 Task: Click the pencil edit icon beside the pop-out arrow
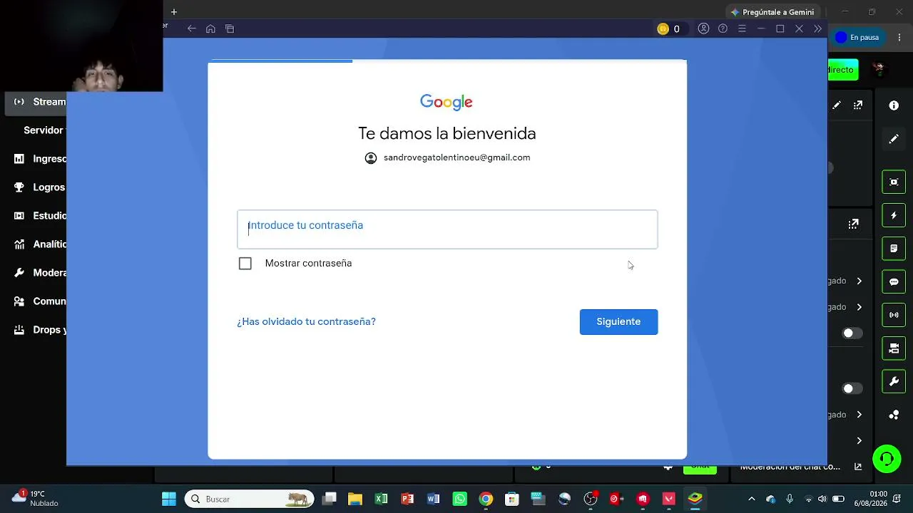tap(837, 105)
